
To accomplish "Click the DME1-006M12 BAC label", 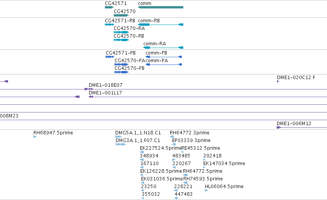I will pyautogui.click(x=294, y=124).
